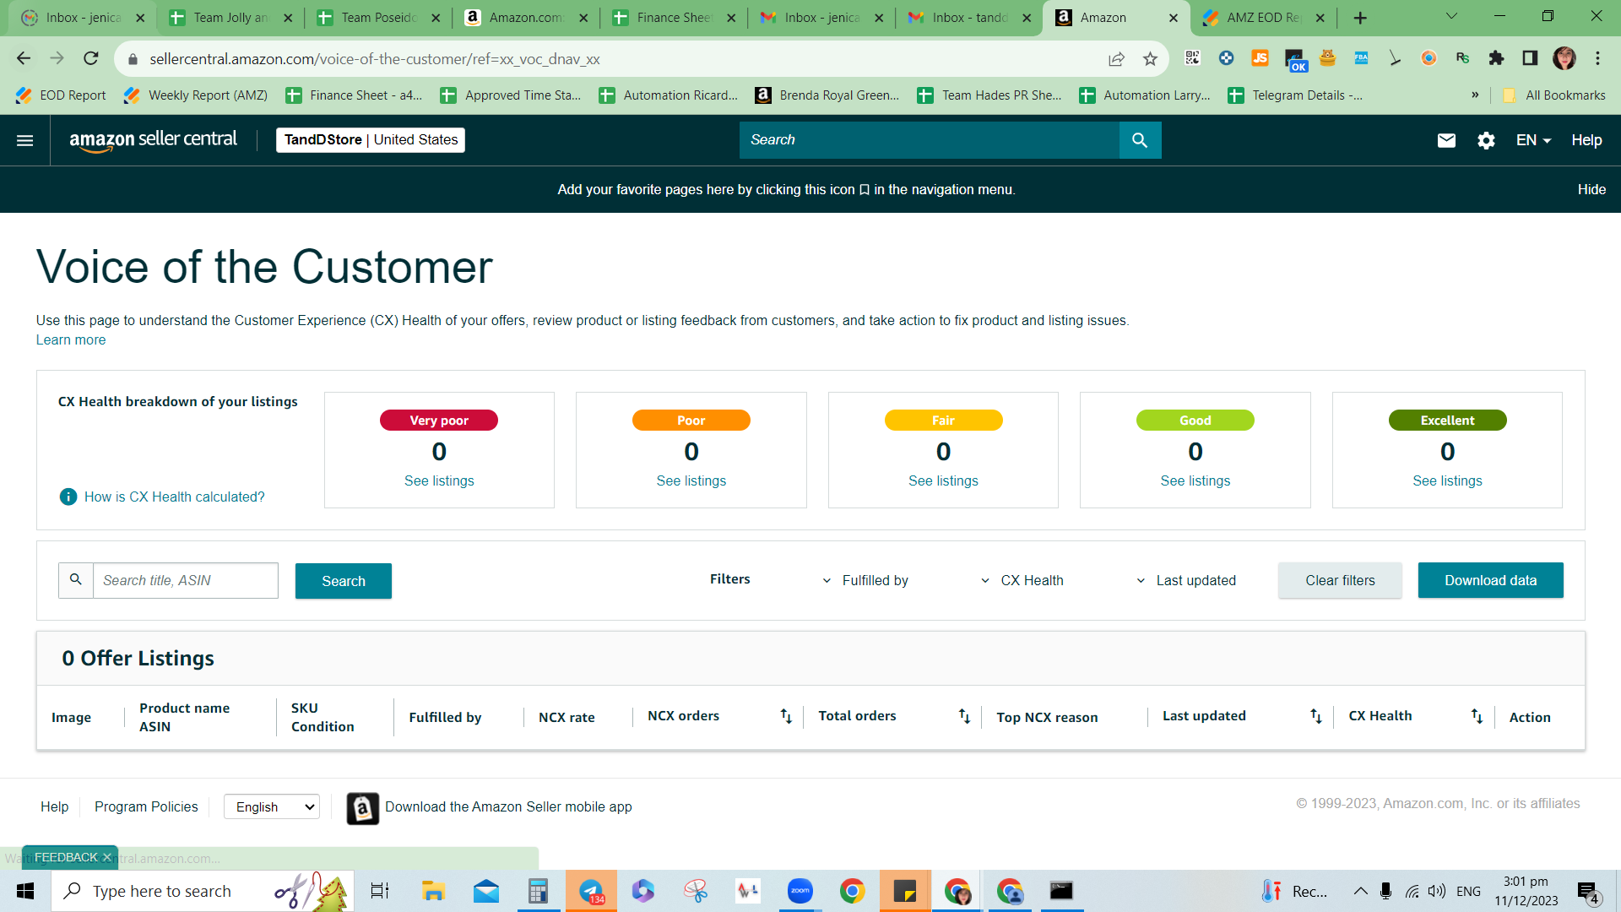Click the Windows taskbar search box
The image size is (1621, 912).
coord(203,891)
